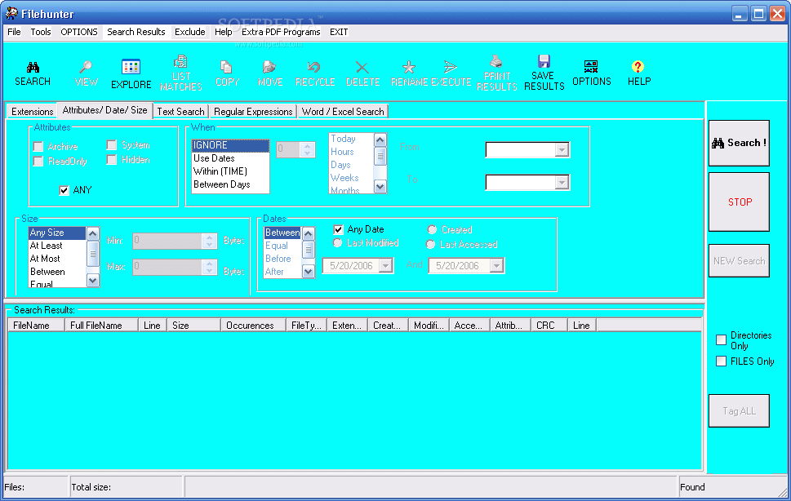Uncheck the ANY attributes checkbox
The width and height of the screenshot is (791, 501).
point(64,190)
